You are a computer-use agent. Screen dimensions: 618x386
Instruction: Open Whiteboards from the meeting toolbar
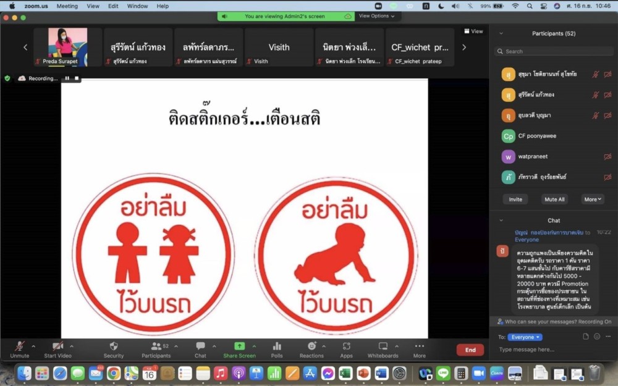383,346
